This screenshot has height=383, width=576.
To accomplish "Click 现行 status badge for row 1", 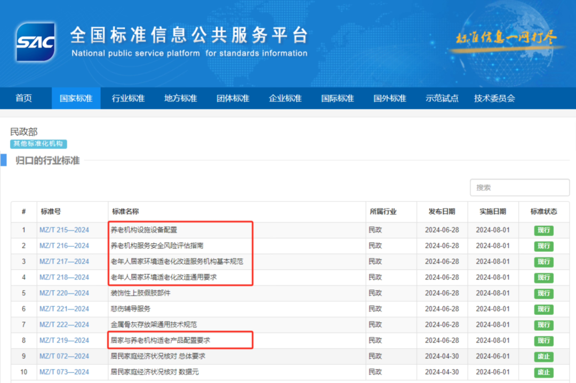I will coord(543,230).
